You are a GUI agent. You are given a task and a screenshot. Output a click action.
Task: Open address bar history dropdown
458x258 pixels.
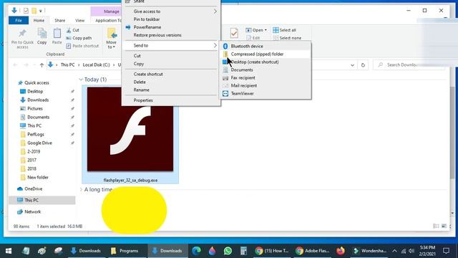pos(352,65)
